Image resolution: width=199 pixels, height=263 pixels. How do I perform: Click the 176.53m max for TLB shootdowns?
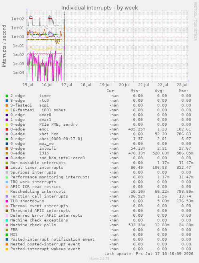[x=185, y=201]
